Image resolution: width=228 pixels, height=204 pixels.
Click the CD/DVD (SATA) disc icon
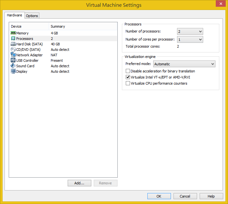(13, 49)
